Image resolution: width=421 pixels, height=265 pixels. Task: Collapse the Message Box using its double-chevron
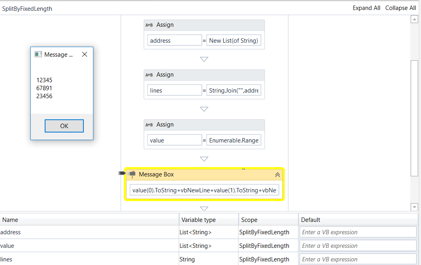277,174
